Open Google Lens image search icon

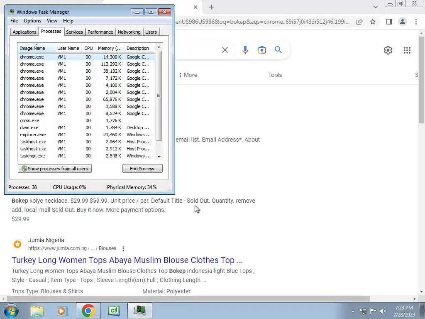click(x=261, y=50)
